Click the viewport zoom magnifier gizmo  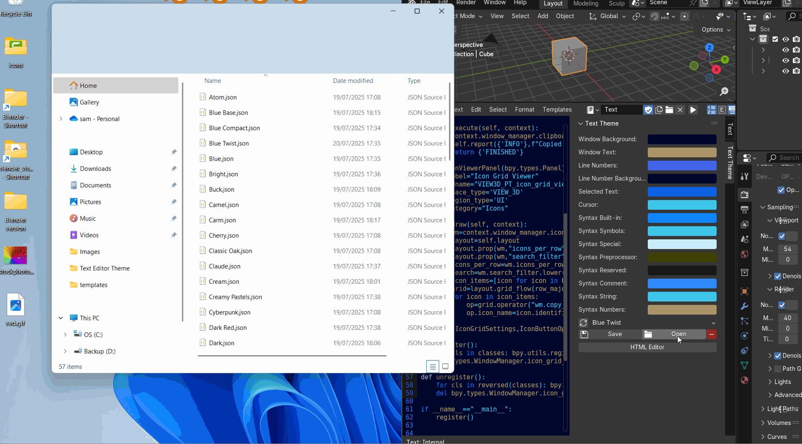coord(724,91)
